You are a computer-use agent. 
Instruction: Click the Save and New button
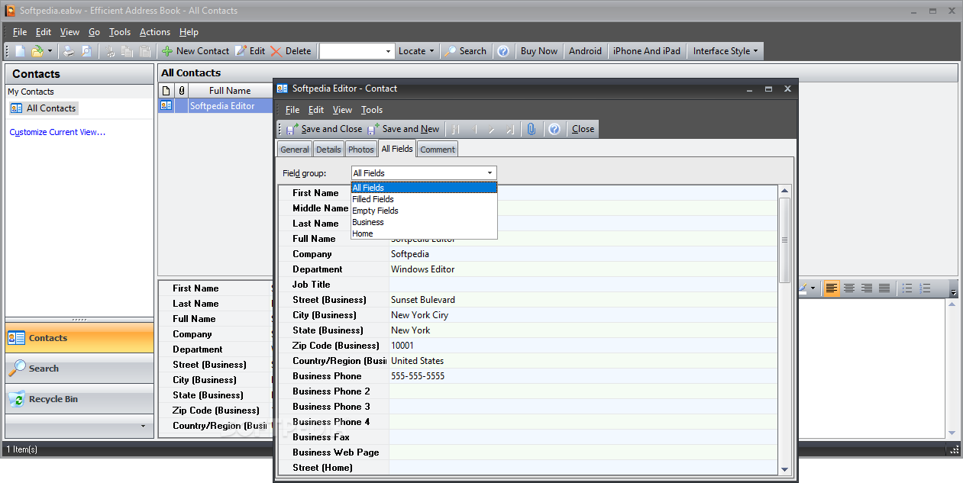404,129
